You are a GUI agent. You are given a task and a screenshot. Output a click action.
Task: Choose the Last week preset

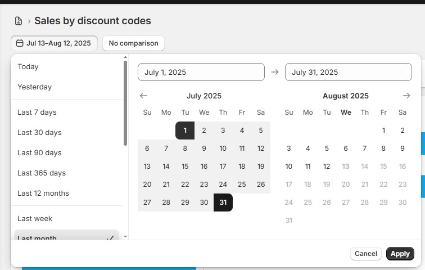pyautogui.click(x=35, y=218)
